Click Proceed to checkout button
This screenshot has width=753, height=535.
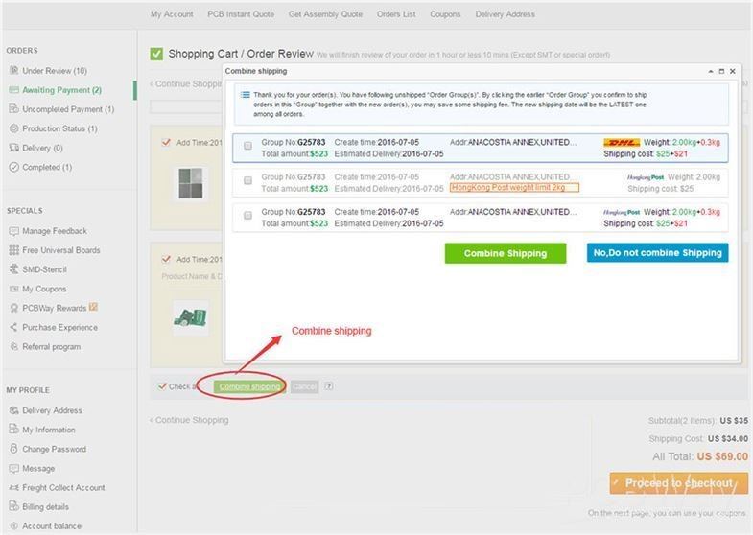click(678, 483)
